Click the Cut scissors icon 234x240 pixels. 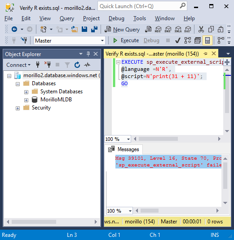[201, 29]
